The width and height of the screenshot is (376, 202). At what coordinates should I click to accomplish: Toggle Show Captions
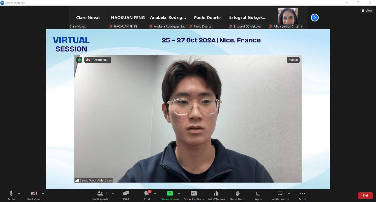pyautogui.click(x=194, y=195)
